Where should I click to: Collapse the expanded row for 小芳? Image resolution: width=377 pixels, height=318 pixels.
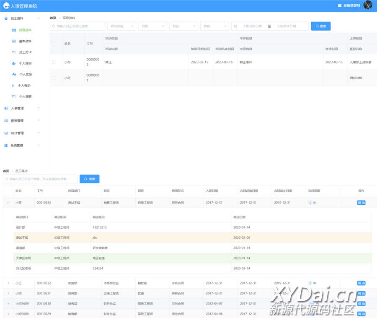(x=8, y=203)
